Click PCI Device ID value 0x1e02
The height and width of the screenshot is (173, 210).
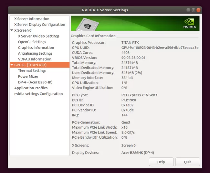point(127,105)
